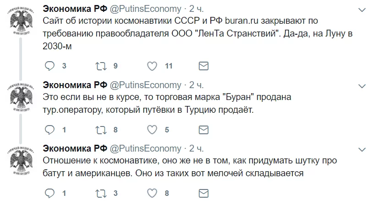Click the "2 ч." timestamp on third tweet

tap(197, 148)
